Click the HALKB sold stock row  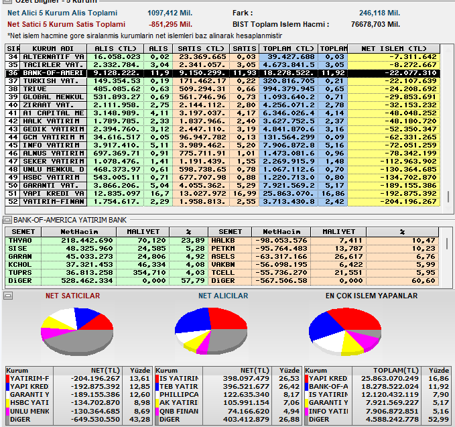[323, 241]
